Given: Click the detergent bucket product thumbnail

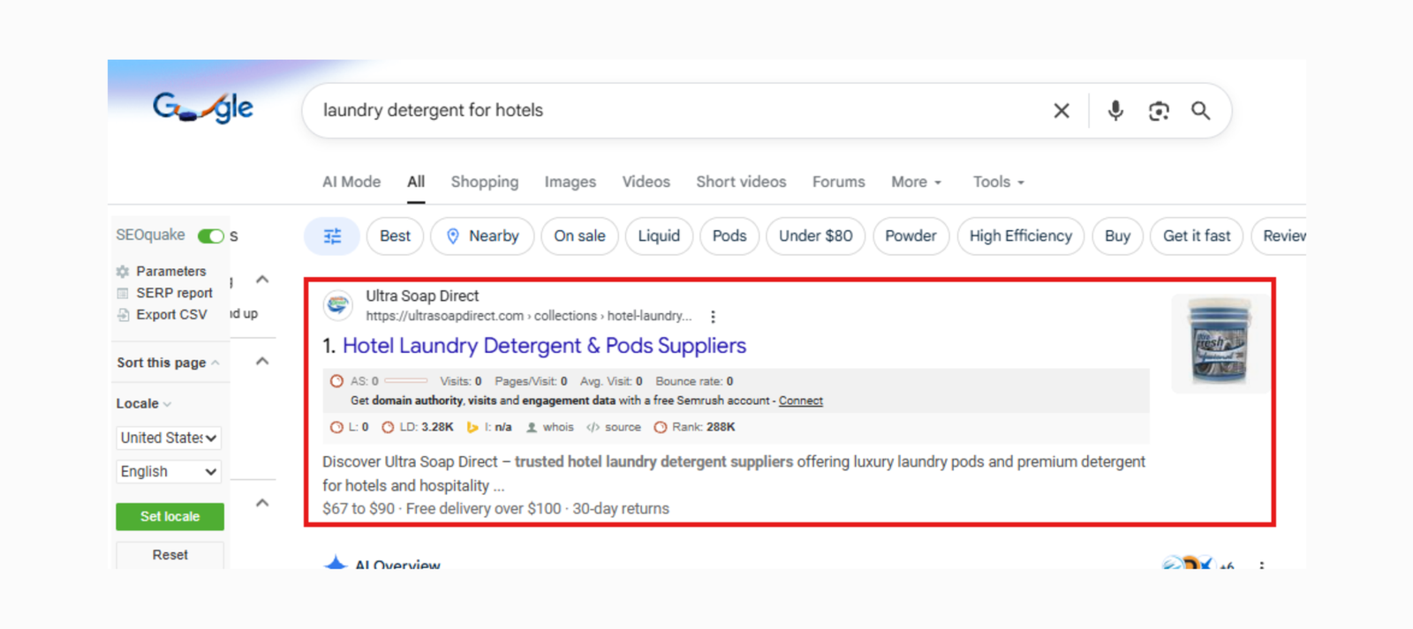Looking at the screenshot, I should (x=1219, y=342).
